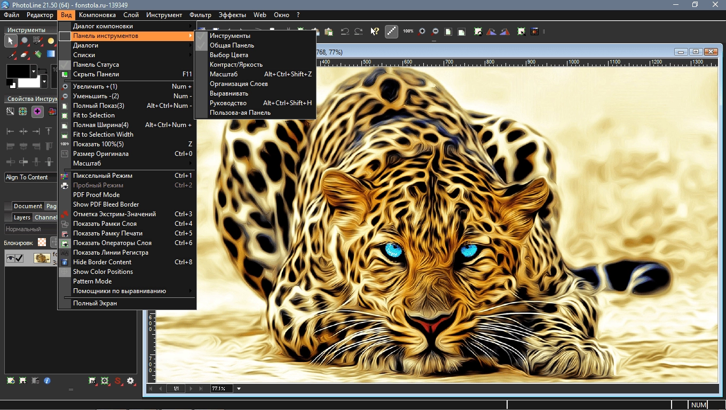Screen dimensions: 726x410
Task: Choose Pattern Mode menu item
Action: click(127, 281)
